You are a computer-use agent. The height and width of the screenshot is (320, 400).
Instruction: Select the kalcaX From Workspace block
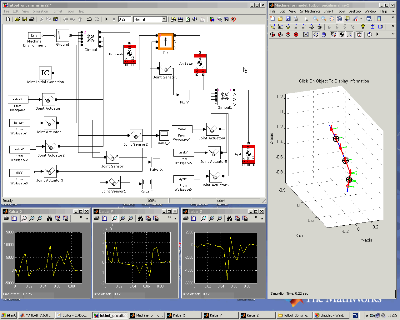tap(18, 99)
